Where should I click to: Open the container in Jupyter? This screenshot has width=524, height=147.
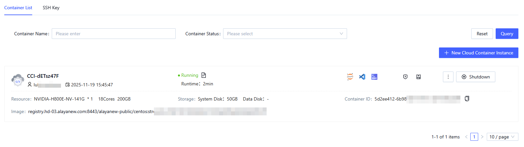coord(350,77)
